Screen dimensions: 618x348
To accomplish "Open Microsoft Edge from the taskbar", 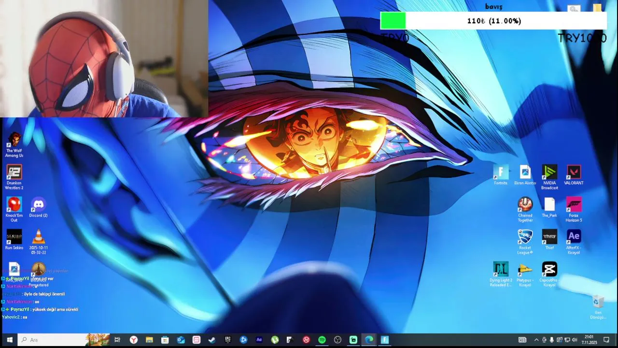I will [x=369, y=340].
